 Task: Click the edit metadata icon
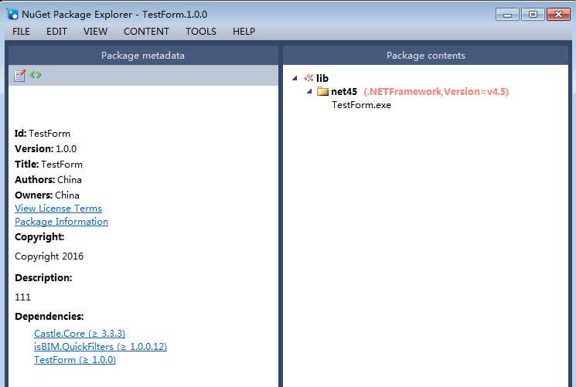pyautogui.click(x=20, y=75)
